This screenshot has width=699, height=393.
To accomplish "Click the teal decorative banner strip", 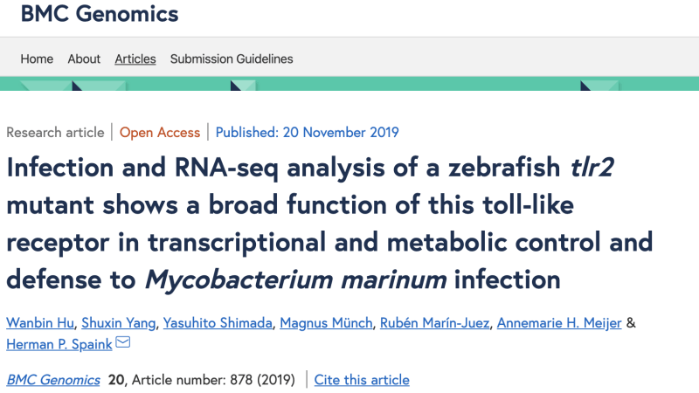I will pos(349,84).
